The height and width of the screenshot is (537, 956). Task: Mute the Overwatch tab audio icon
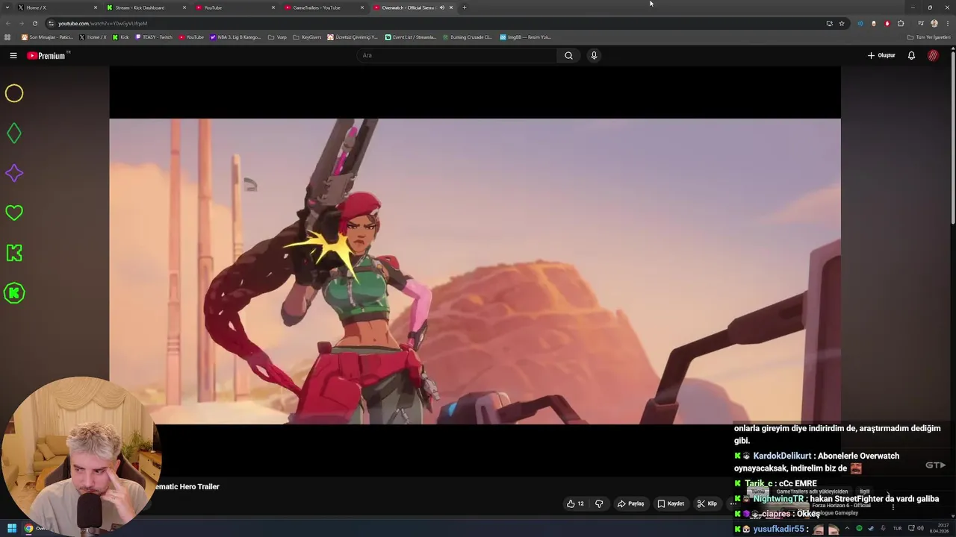coord(441,7)
